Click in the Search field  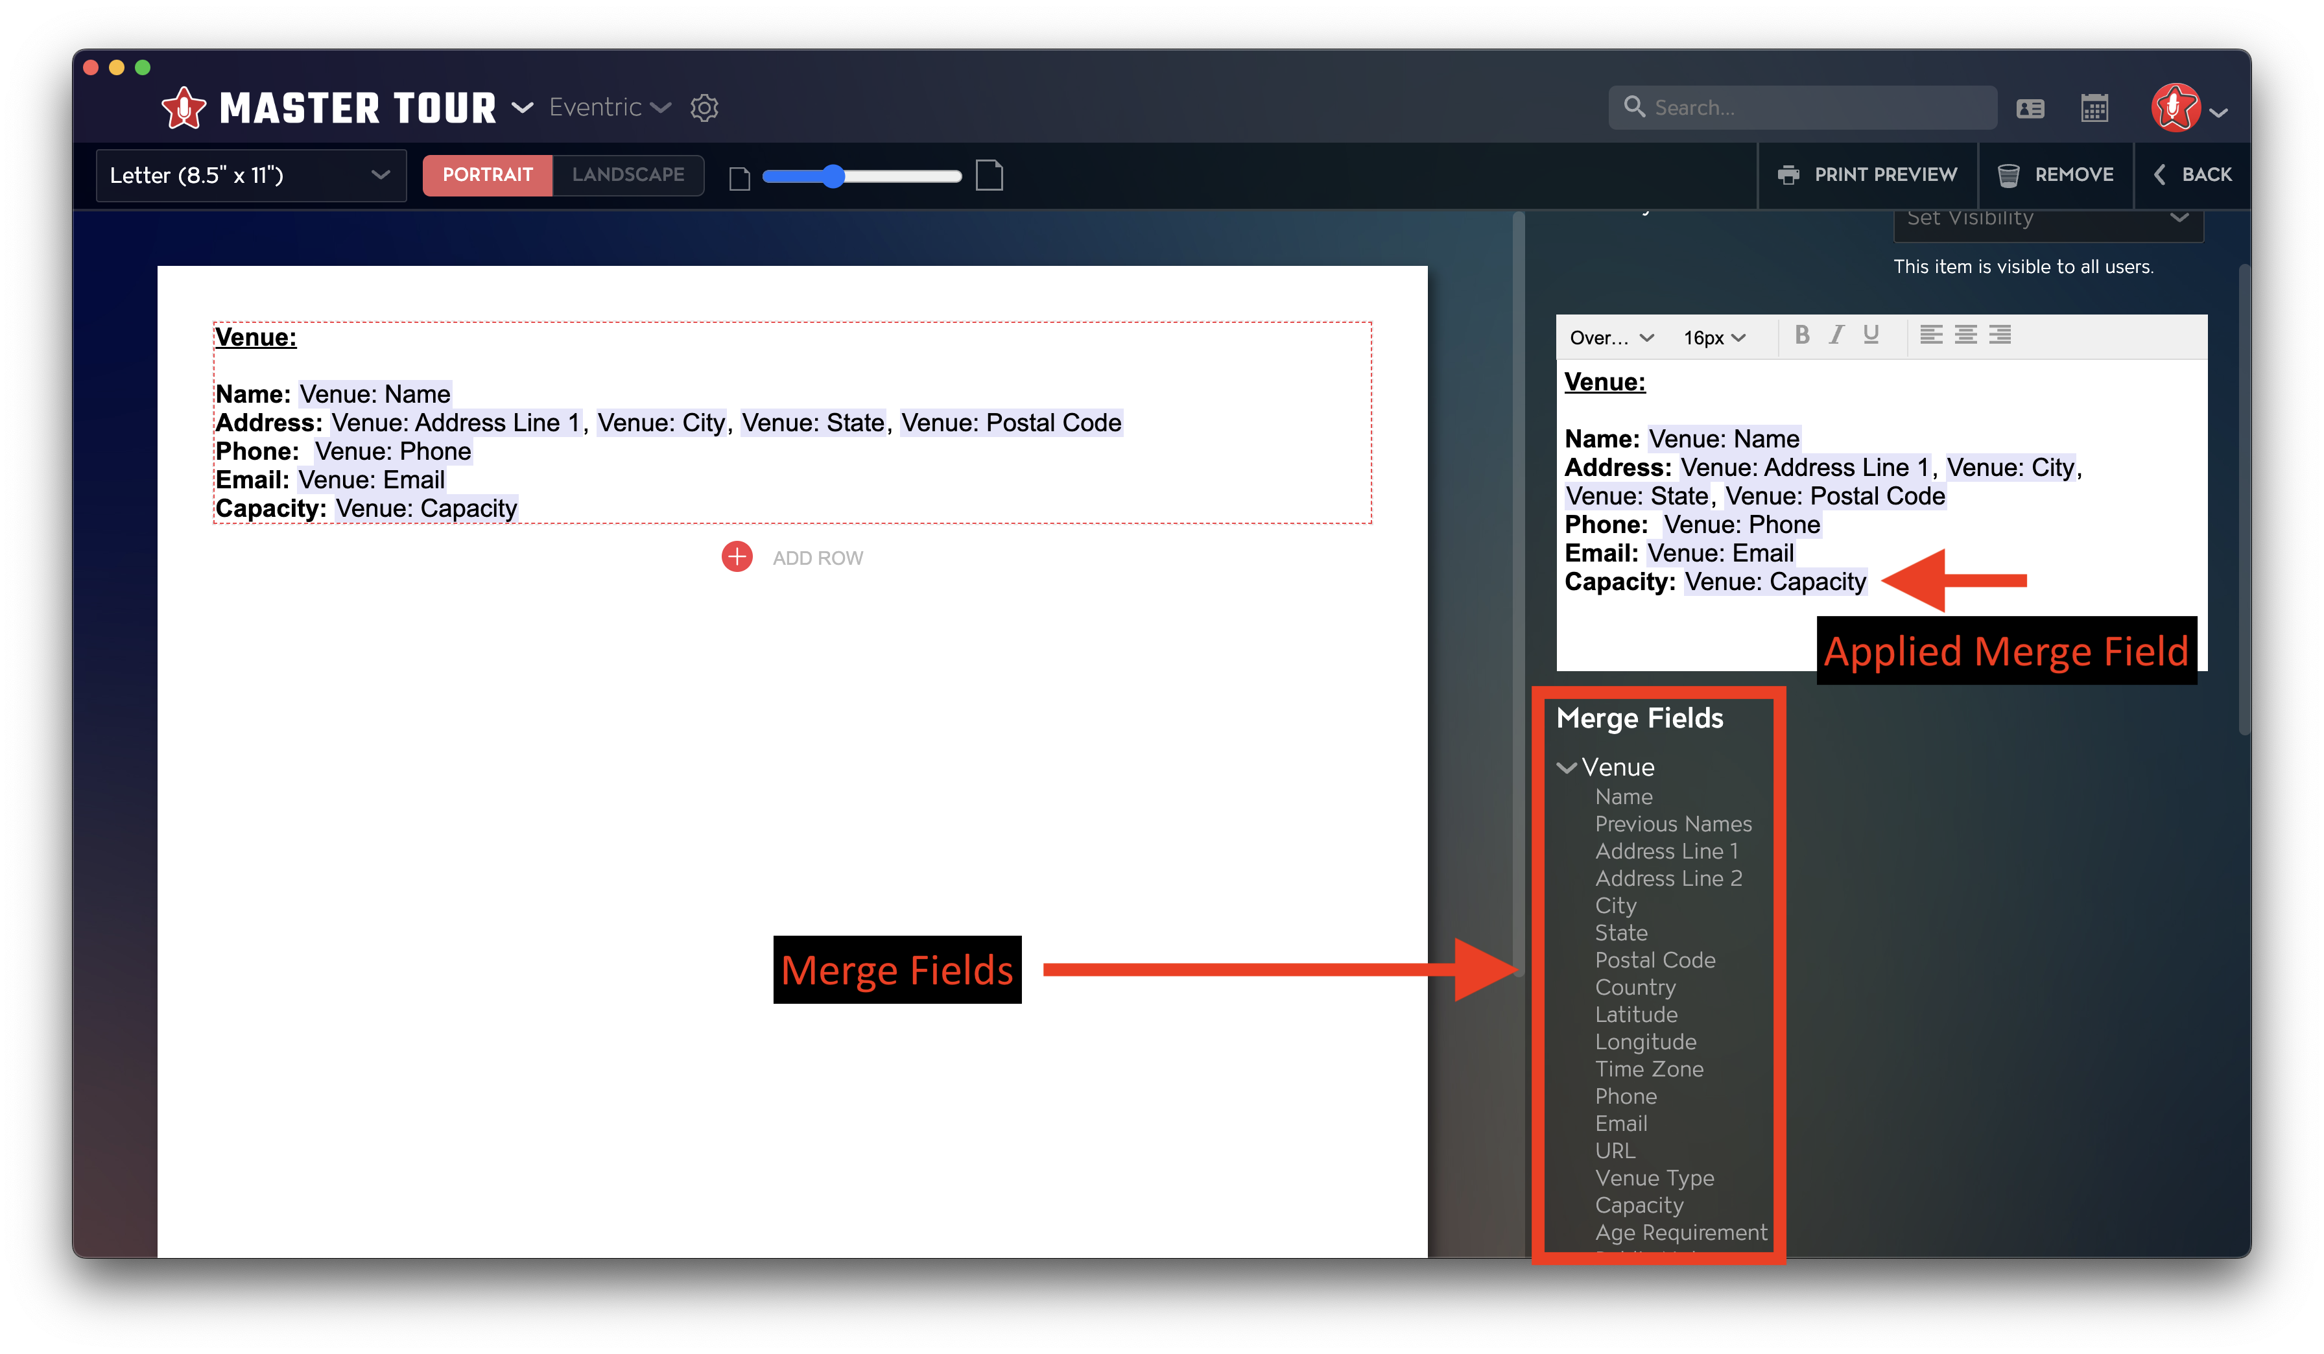tap(1803, 107)
